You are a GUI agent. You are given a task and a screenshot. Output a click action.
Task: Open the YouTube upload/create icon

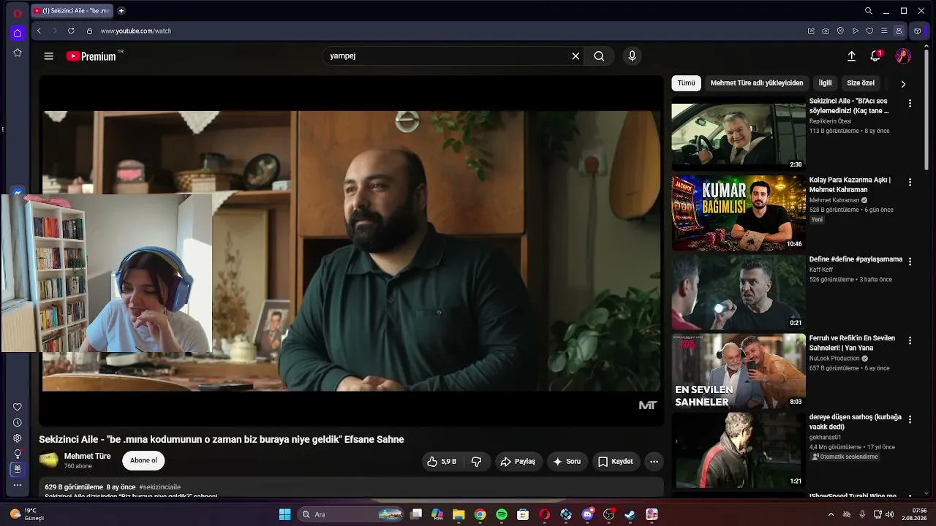(851, 56)
